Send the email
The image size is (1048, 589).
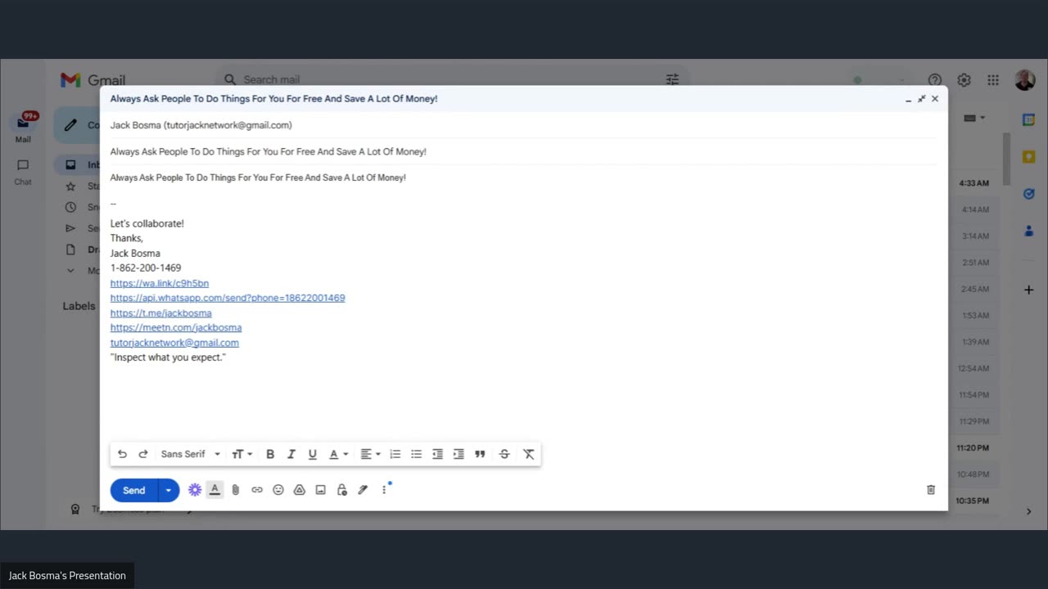point(133,490)
